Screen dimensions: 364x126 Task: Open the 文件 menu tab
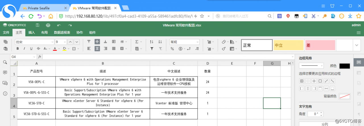coord(6,32)
